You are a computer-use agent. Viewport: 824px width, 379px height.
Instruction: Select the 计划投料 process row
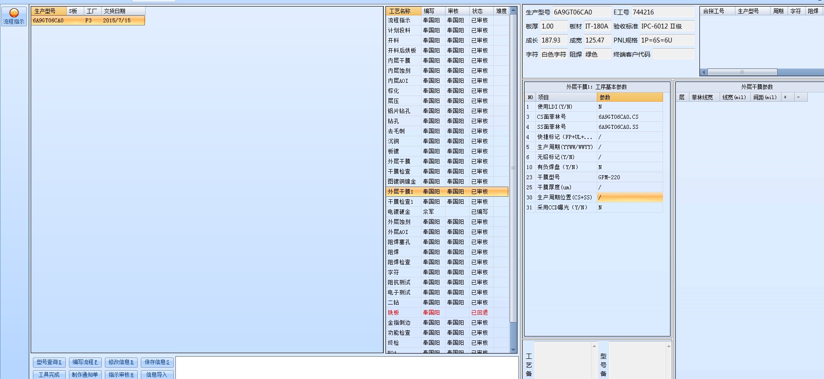[x=447, y=31]
